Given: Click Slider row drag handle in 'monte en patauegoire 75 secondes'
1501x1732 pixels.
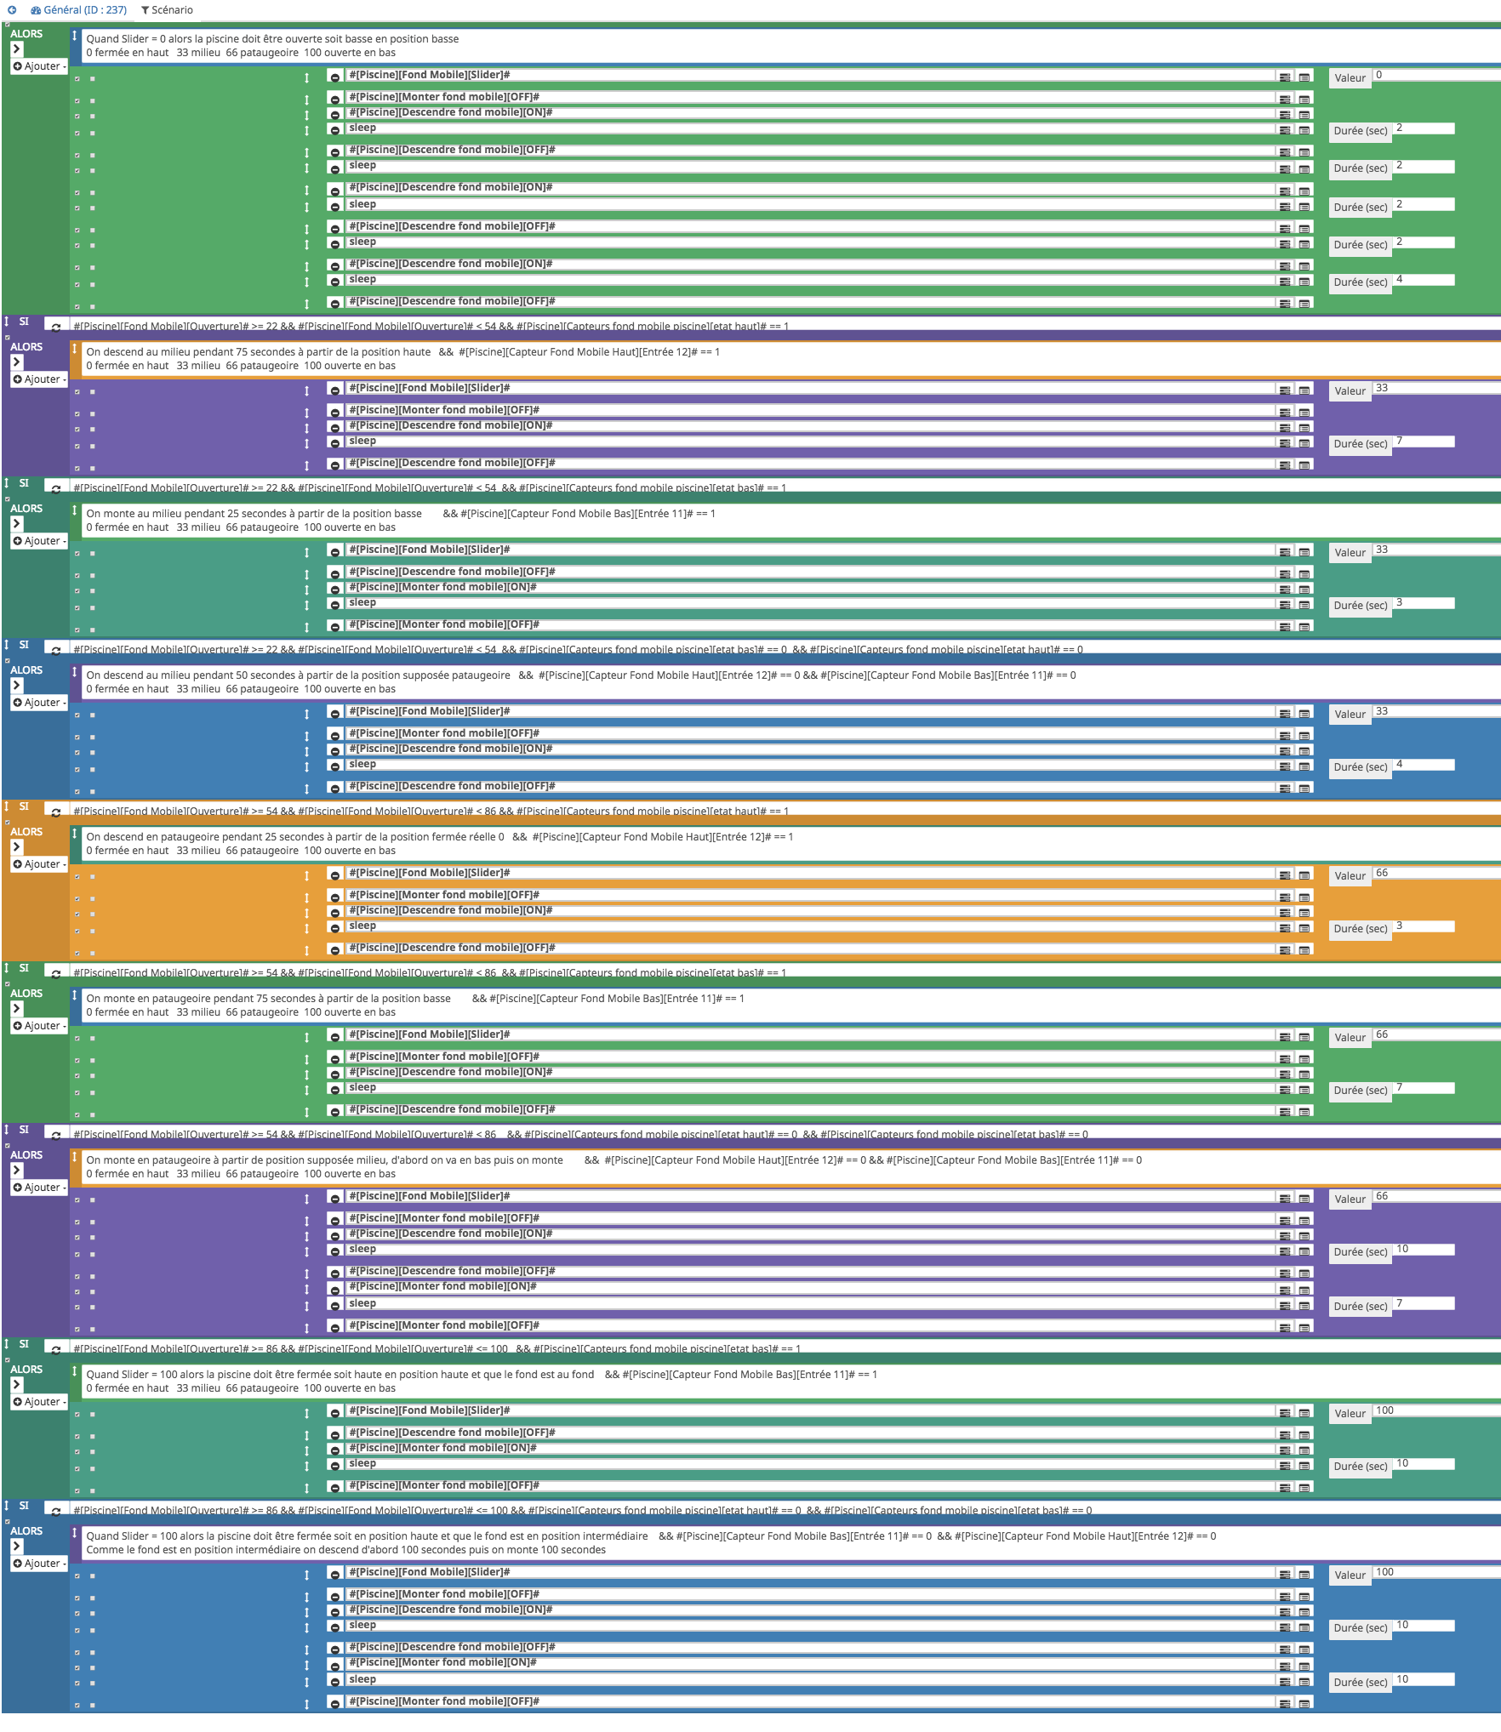Looking at the screenshot, I should [307, 1037].
